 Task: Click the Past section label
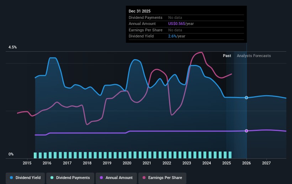(227, 56)
